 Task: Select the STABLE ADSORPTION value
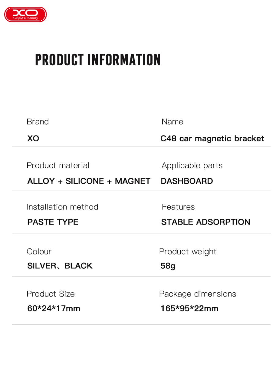point(206,222)
